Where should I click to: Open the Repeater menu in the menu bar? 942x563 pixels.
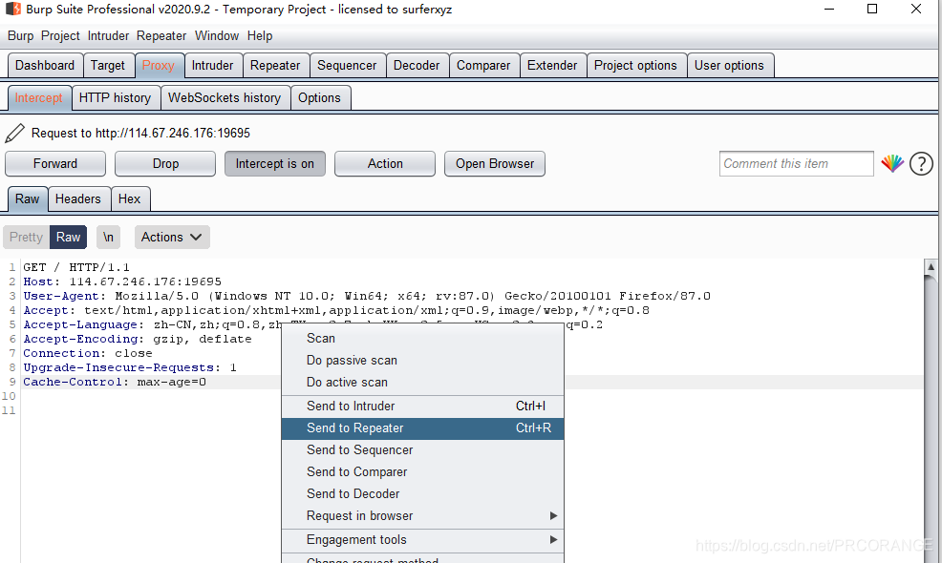click(161, 36)
